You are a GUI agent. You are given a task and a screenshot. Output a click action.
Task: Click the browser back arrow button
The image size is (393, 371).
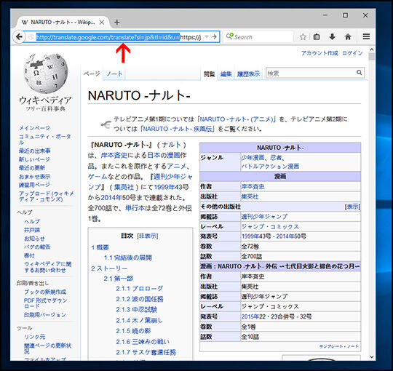[19, 37]
